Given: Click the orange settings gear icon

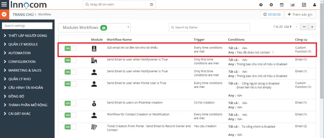Looking at the screenshot, I should (4, 14).
